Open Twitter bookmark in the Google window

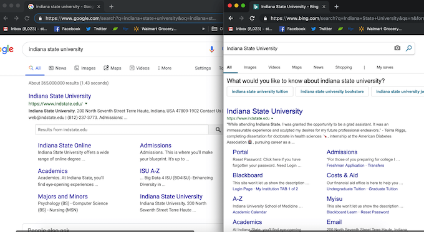click(x=96, y=29)
